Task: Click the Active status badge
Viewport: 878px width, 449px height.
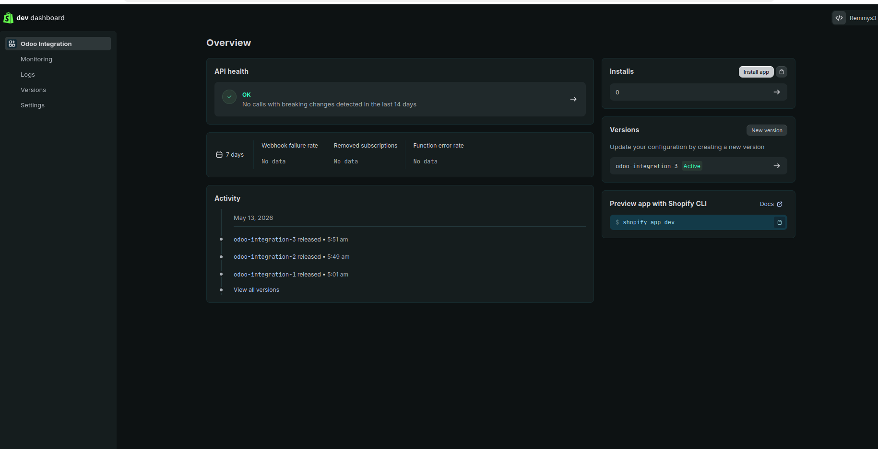Action: coord(692,166)
